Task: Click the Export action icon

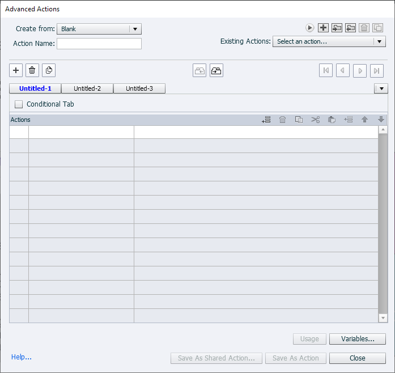Action: tap(350, 28)
